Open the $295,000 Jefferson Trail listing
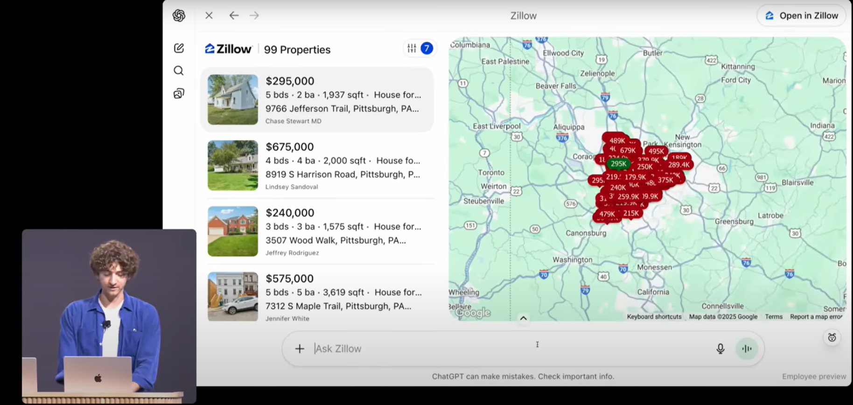Viewport: 853px width, 405px height. point(317,99)
